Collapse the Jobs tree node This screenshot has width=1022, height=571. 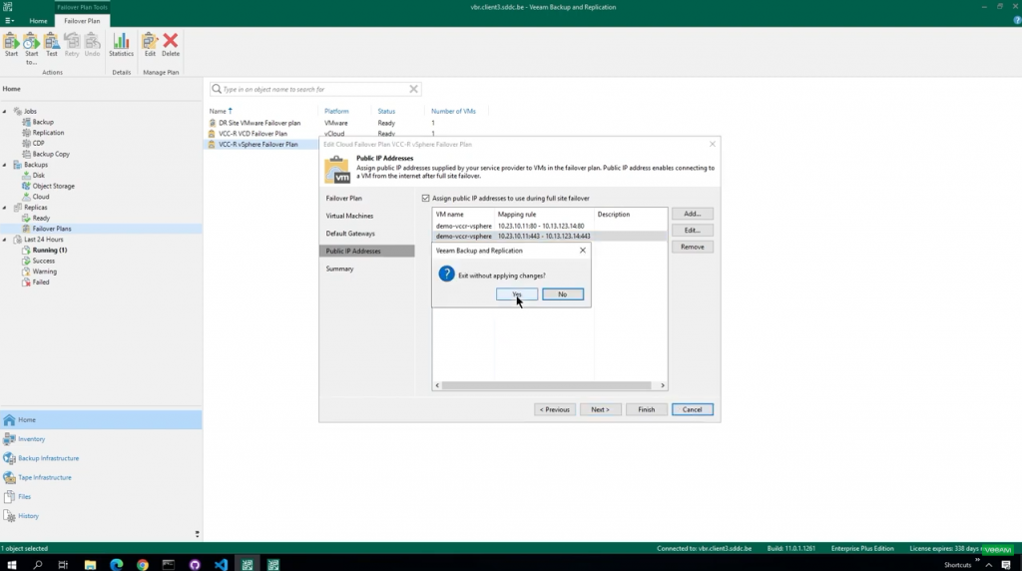pyautogui.click(x=5, y=112)
